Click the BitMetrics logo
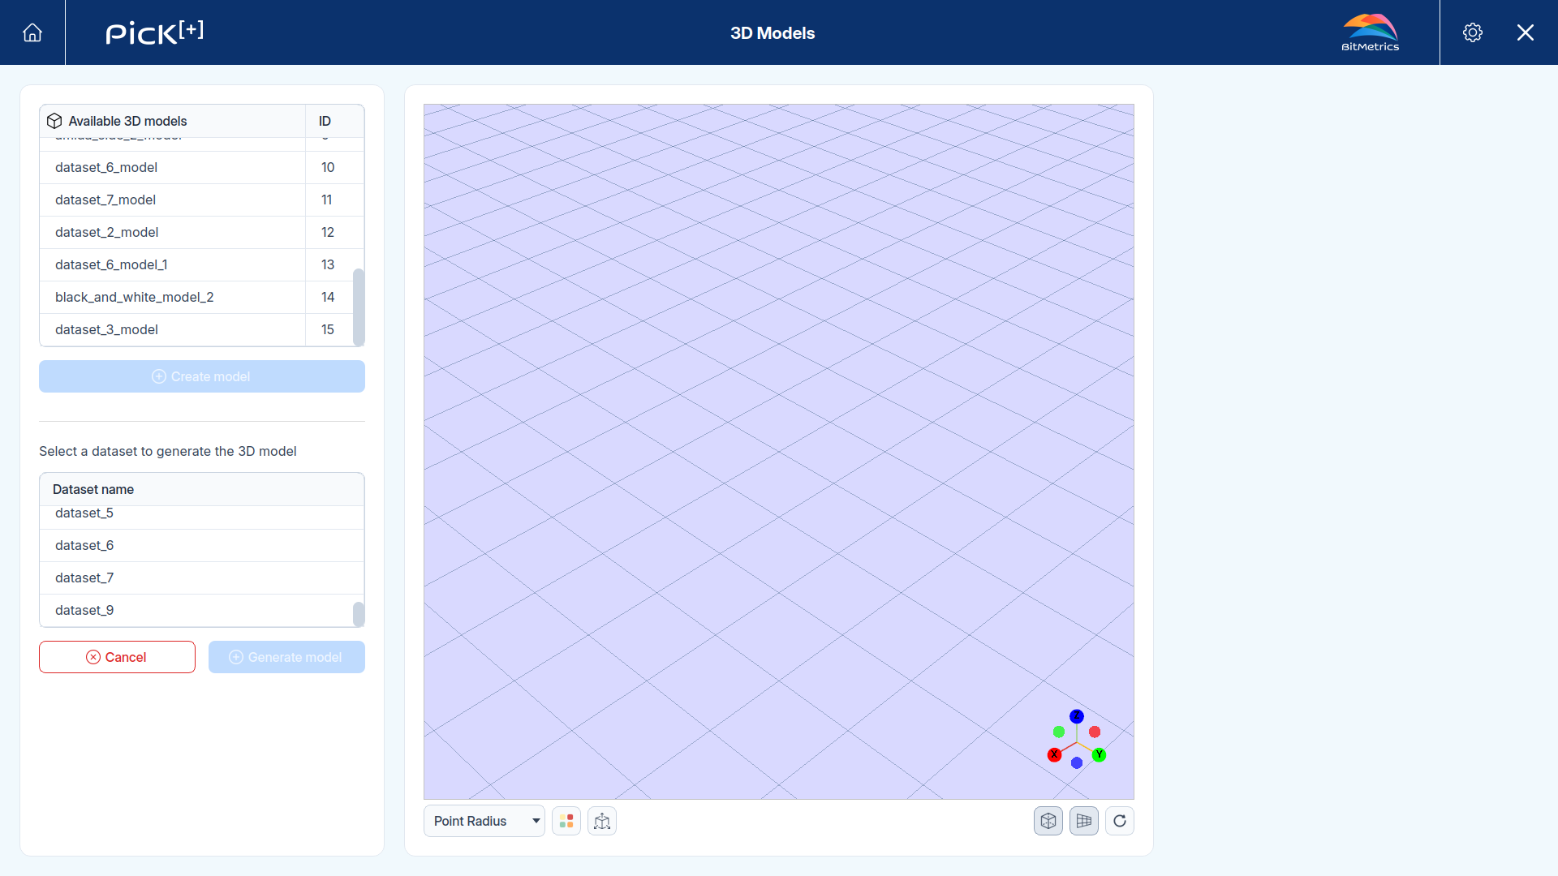 pos(1370,32)
